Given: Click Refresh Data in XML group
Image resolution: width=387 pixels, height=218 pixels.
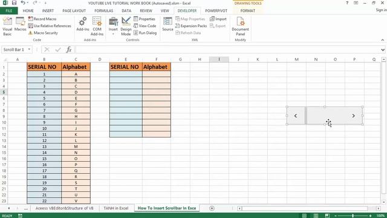Looking at the screenshot, I should (188, 33).
